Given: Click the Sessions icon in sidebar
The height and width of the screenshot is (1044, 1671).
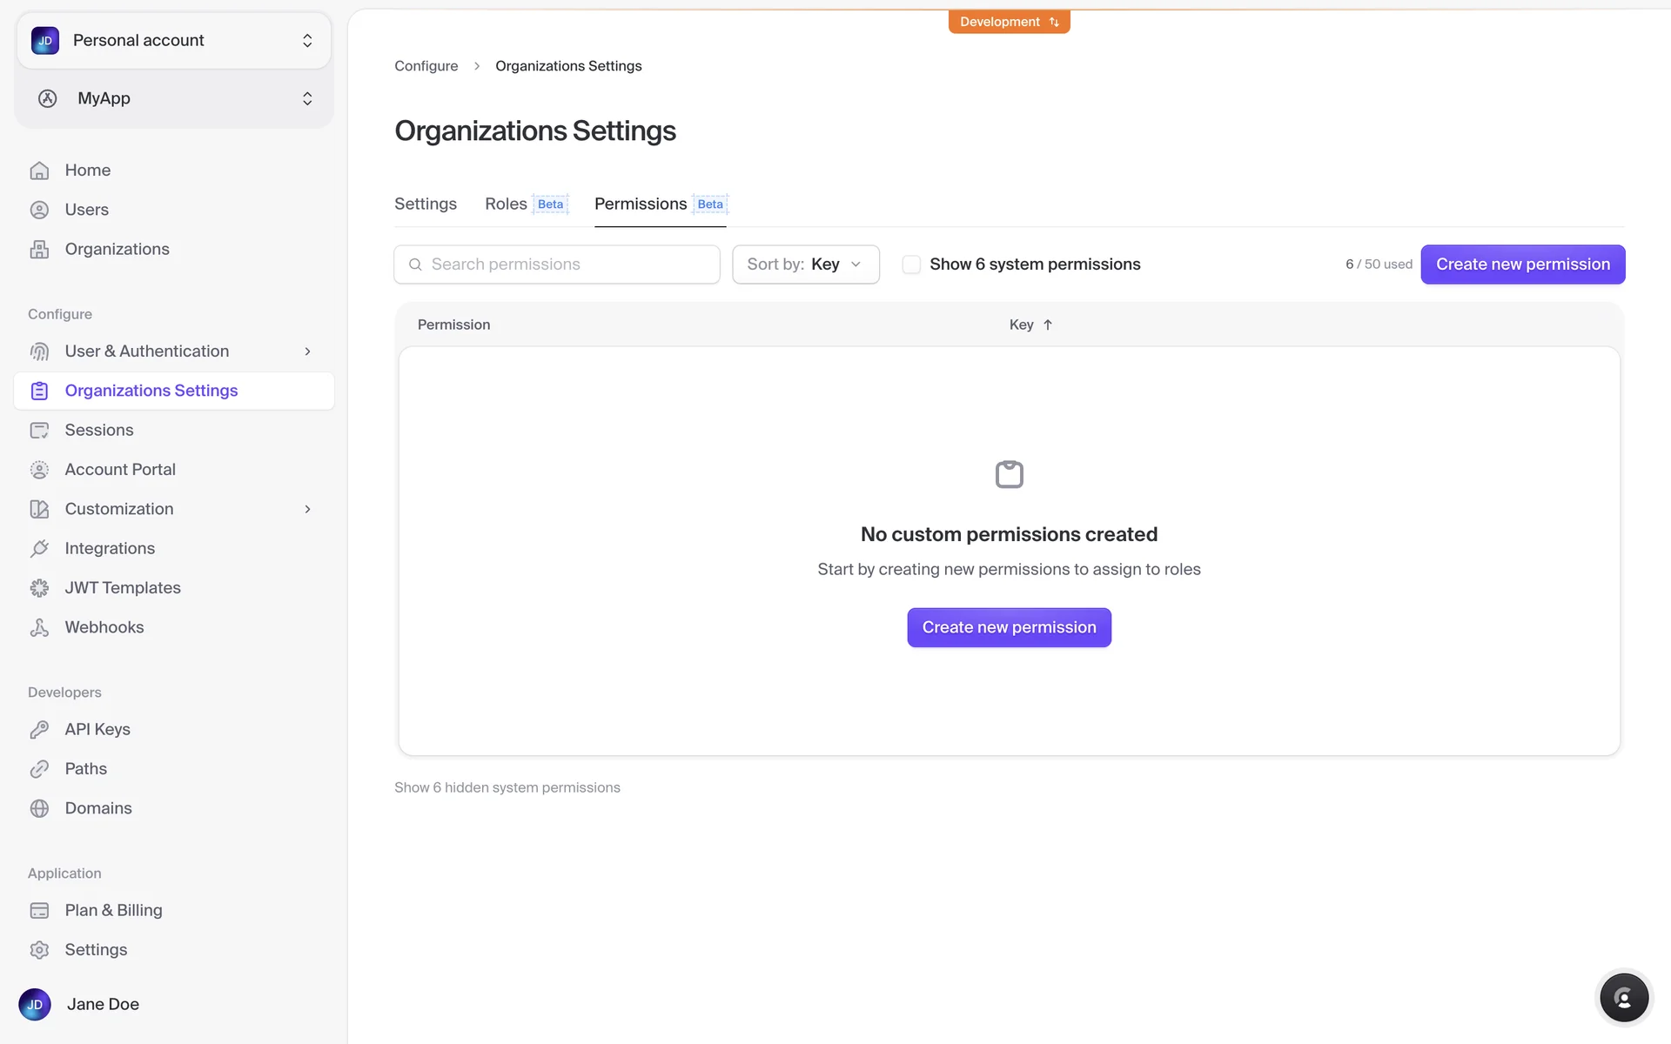Looking at the screenshot, I should (39, 430).
